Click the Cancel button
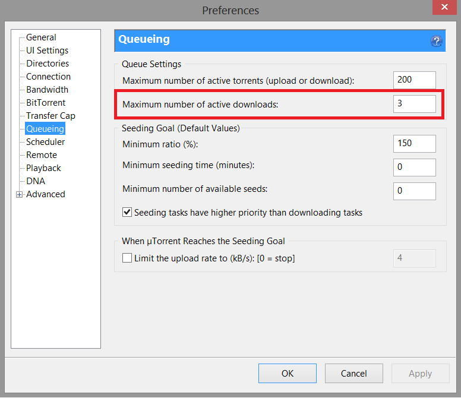Viewport: 461px width, 398px height. 353,373
